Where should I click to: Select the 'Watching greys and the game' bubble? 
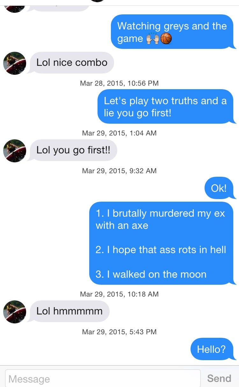pos(173,32)
